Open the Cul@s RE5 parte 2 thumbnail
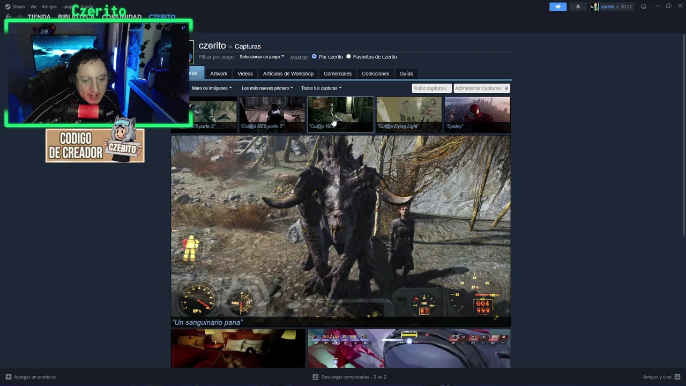Viewport: 686px width, 386px height. pos(272,114)
